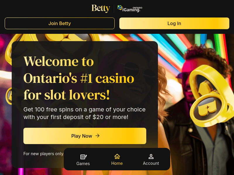Click the Betty logo in the header
Screen dimensions: 234x175
pos(101,8)
